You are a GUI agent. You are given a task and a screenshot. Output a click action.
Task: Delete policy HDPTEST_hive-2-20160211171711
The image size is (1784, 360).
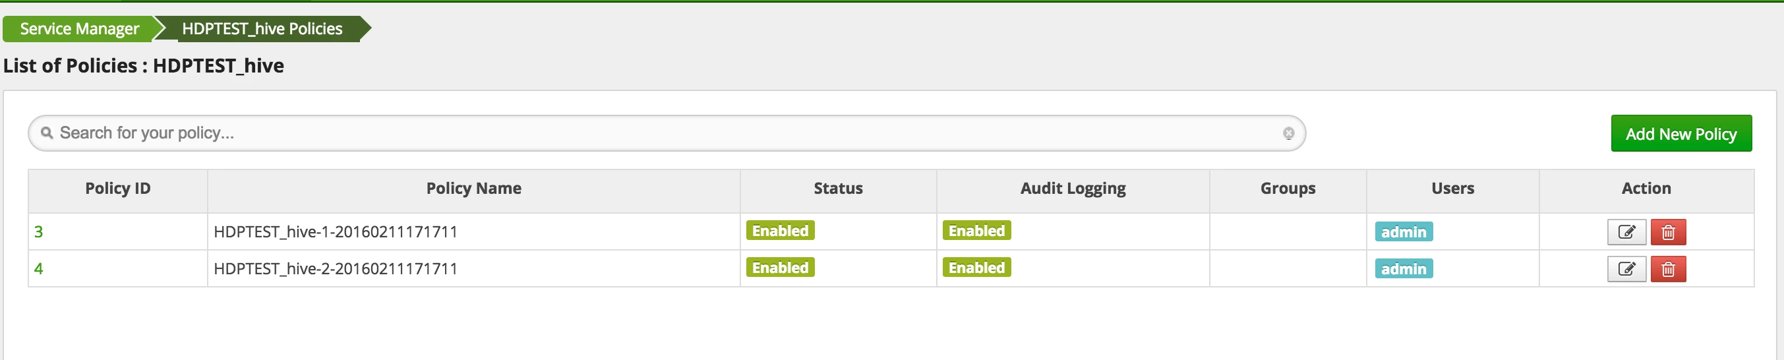1669,268
